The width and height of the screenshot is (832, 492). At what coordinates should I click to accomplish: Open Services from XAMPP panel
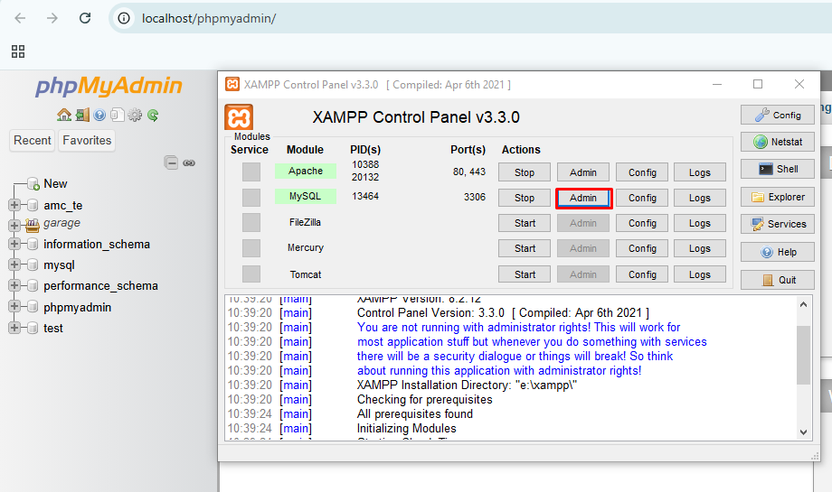click(778, 224)
